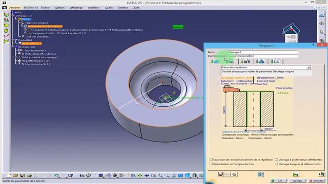Viewport: 328px width, 184px height.
Task: Click the Perçage dialog help question mark
Action: coord(313,45)
